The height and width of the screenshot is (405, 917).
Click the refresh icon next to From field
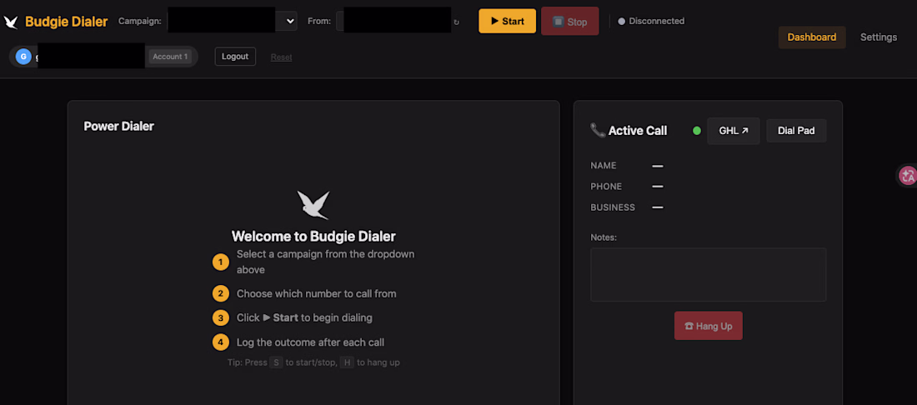[x=457, y=22]
